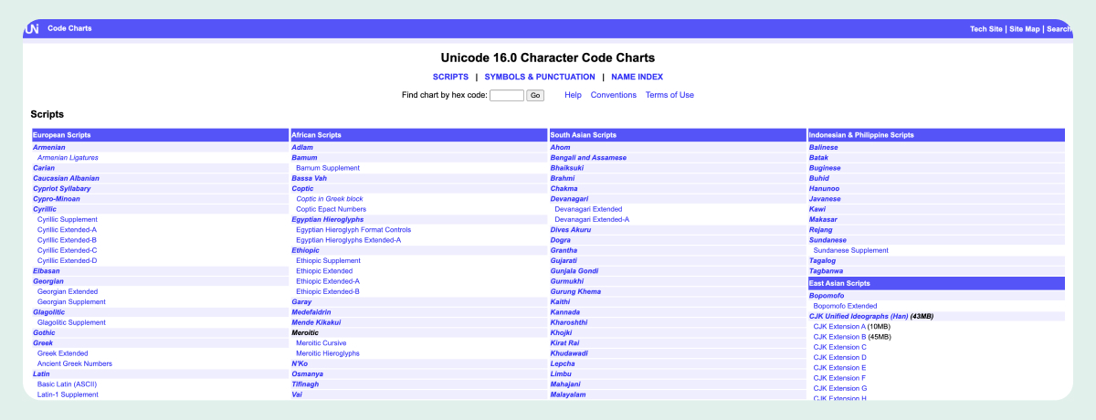Open the Tech Site link

click(x=985, y=29)
